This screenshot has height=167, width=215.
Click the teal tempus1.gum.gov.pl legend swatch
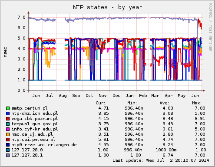pos(8,124)
